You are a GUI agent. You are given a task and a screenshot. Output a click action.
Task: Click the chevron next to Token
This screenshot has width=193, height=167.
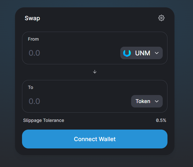coord(157,101)
